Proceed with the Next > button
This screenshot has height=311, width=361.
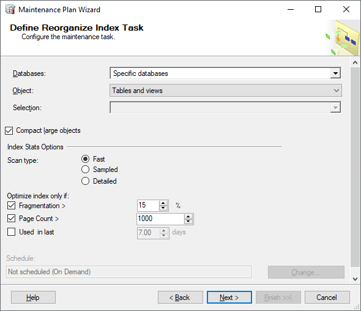(229, 298)
